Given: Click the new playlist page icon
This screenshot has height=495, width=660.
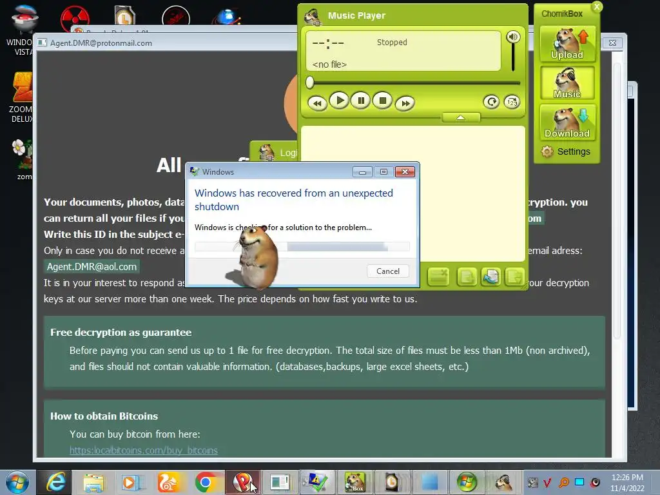Looking at the screenshot, I should [x=467, y=277].
